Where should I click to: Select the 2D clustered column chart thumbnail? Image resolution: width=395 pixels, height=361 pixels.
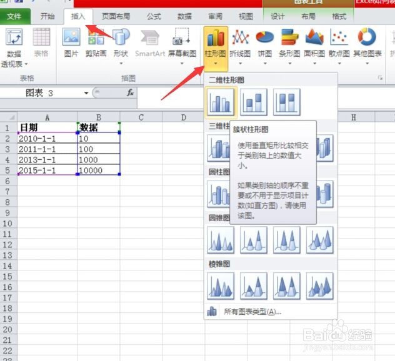point(221,102)
